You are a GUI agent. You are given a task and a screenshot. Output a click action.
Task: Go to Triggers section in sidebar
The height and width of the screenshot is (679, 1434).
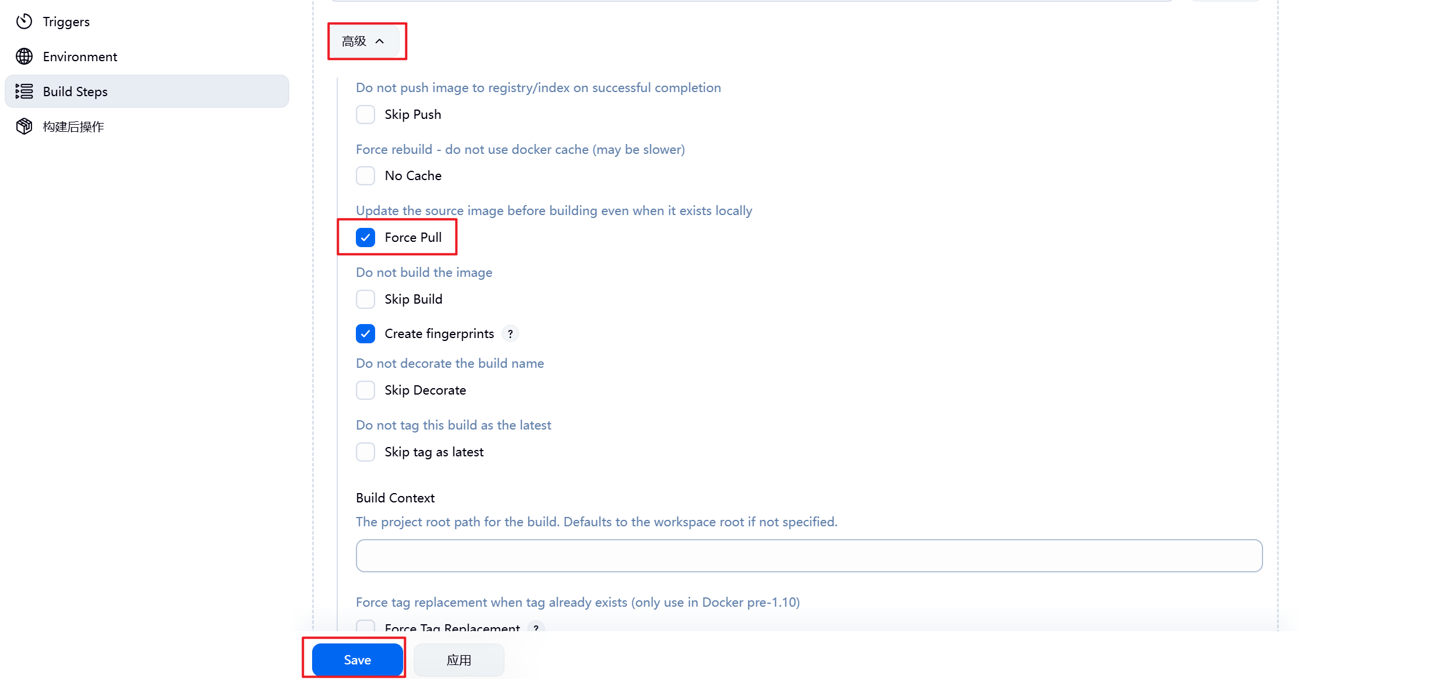[66, 22]
